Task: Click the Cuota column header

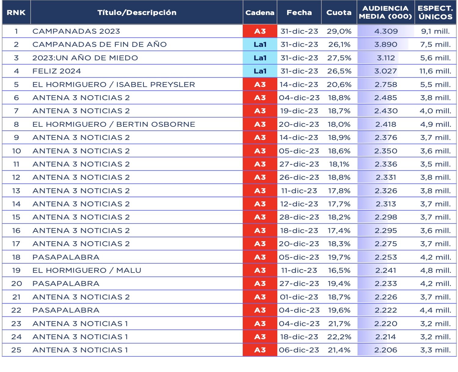Action: coord(339,13)
